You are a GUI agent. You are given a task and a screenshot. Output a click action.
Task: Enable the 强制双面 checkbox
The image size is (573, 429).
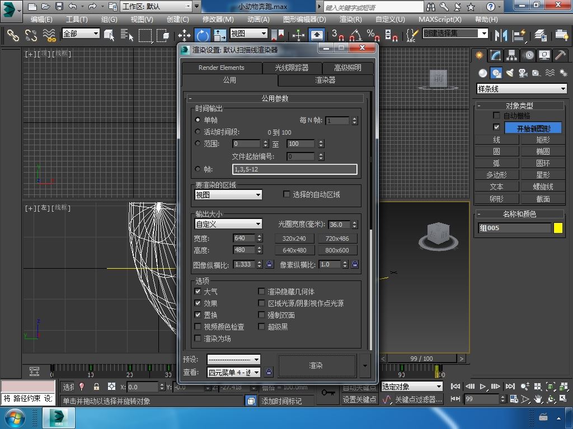261,314
